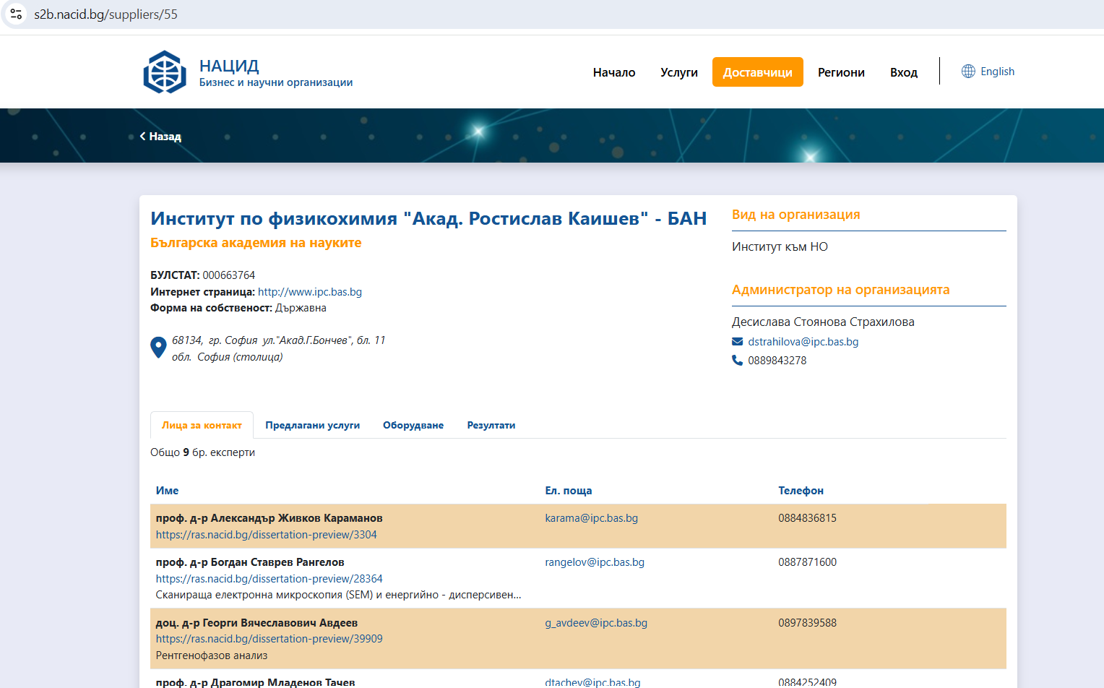Image resolution: width=1104 pixels, height=688 pixels.
Task: Click the dstrahilova@ipc.bas.bg email link
Action: [803, 342]
